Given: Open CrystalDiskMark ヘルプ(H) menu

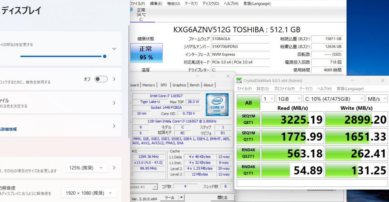Looking at the screenshot, I should tap(324, 89).
